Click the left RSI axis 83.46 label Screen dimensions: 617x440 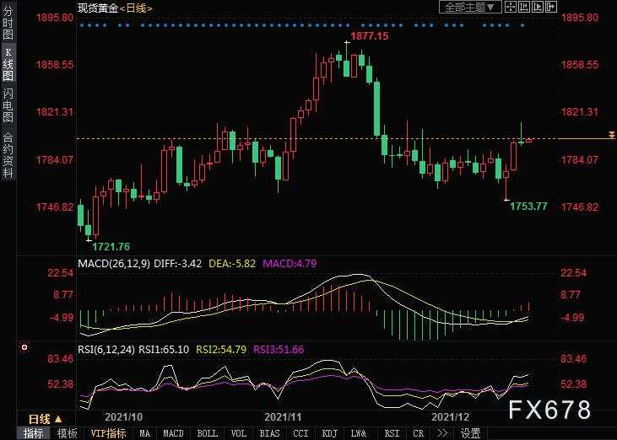[60, 359]
